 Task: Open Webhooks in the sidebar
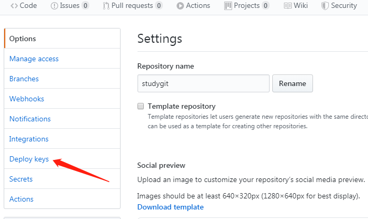click(x=26, y=99)
